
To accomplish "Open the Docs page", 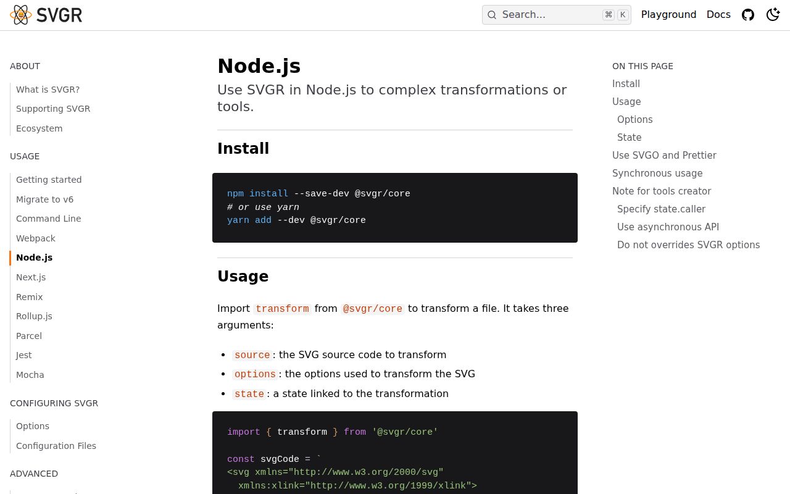I will click(x=718, y=15).
